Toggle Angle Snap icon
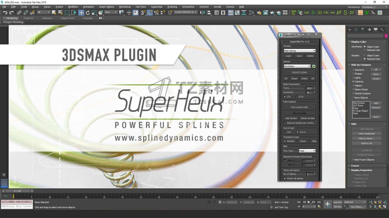 150,12
